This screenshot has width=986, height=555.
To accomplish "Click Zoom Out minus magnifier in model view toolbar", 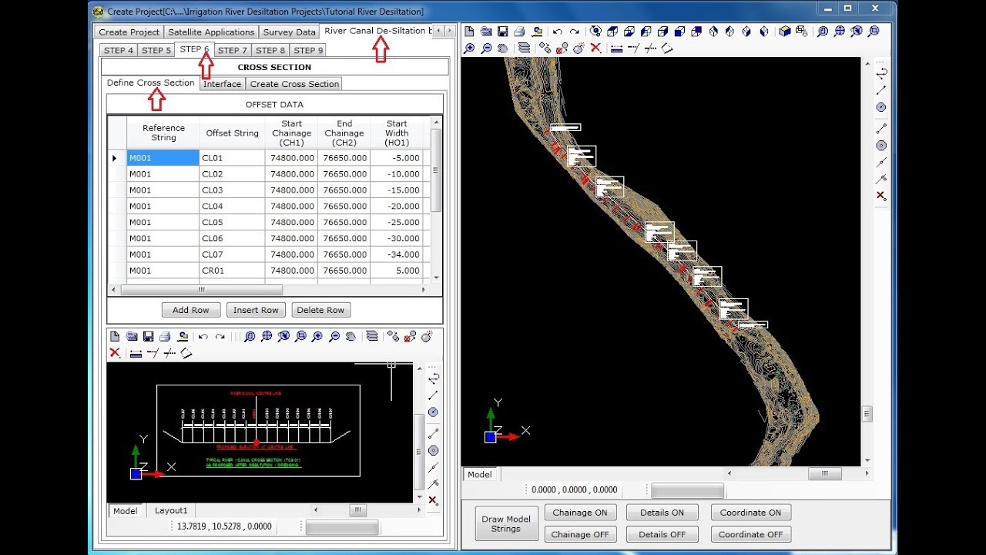I will 486,48.
